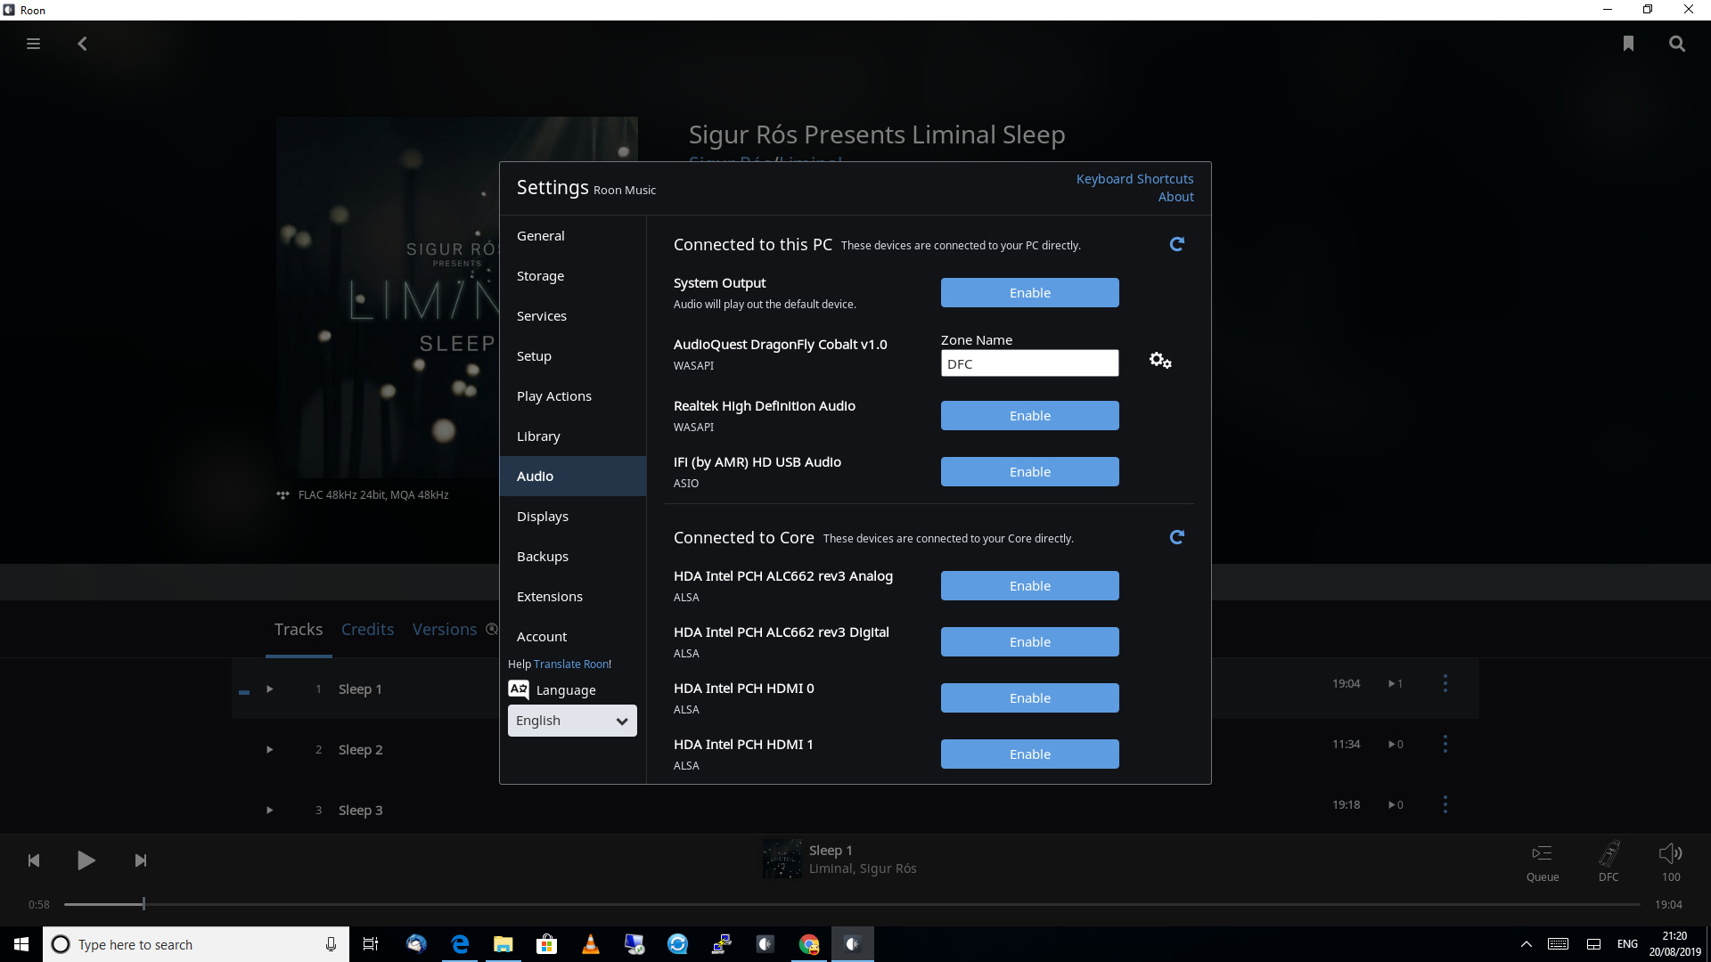Open the more options for Sleep 2

[x=1445, y=744]
